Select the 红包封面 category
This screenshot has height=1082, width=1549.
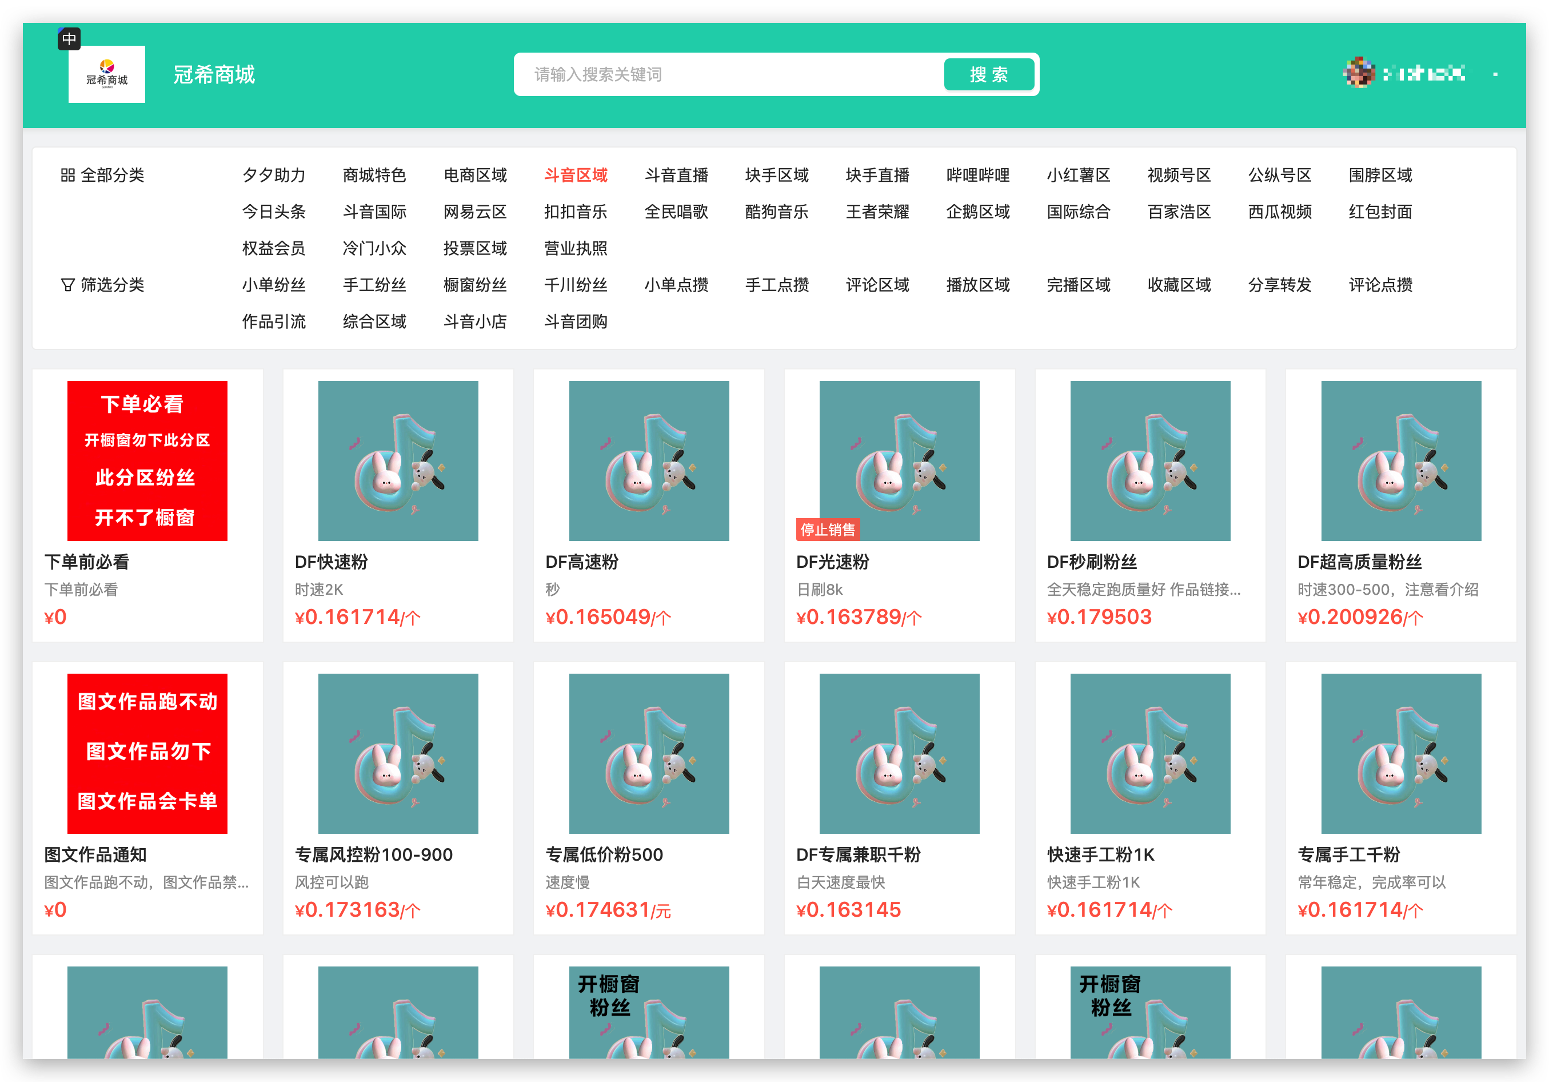pos(1380,212)
